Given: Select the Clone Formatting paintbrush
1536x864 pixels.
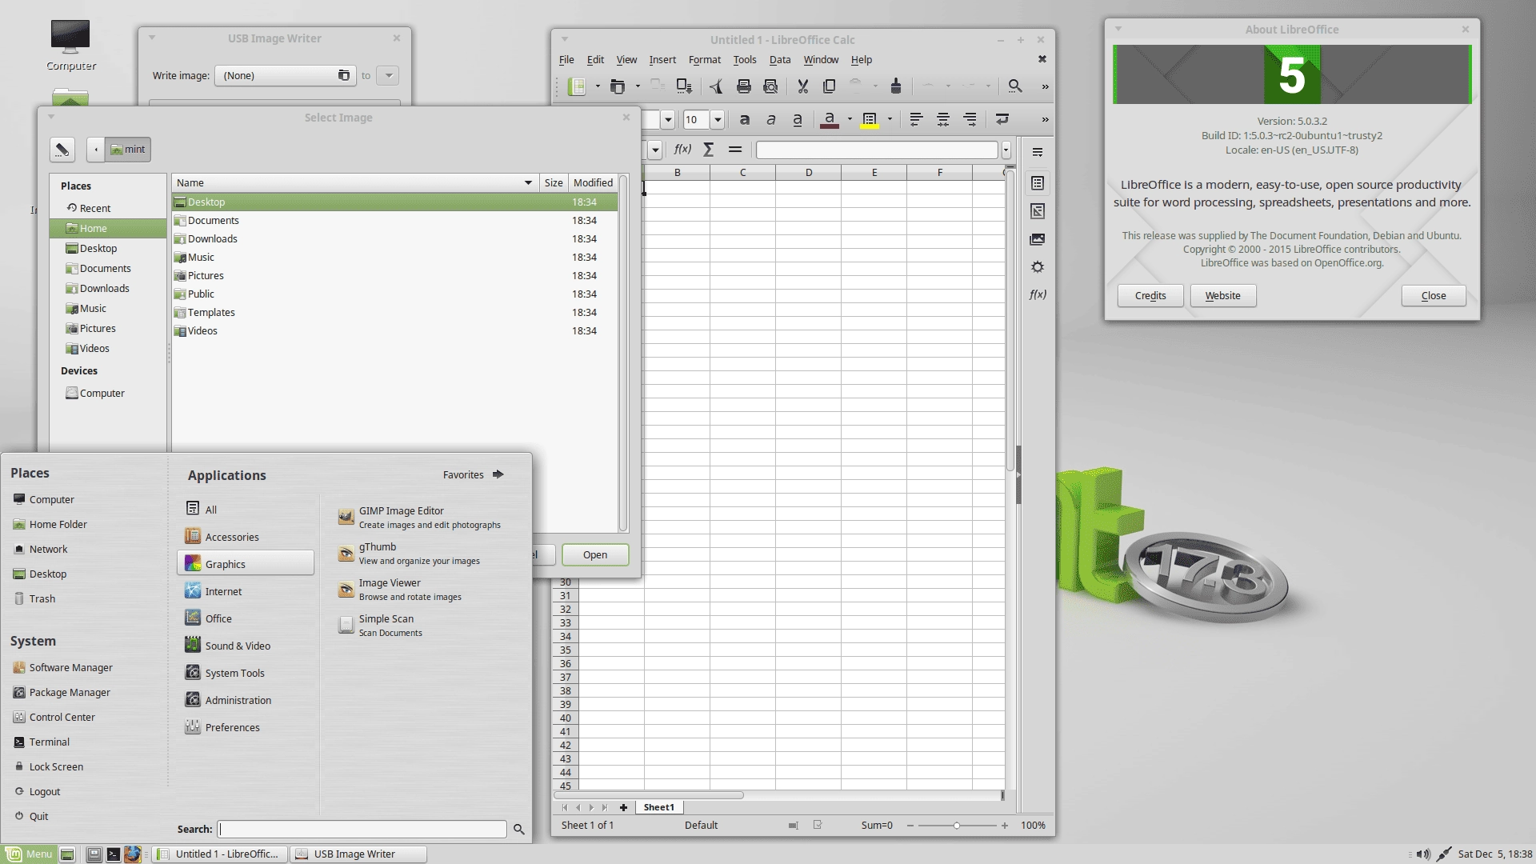Looking at the screenshot, I should pos(896,86).
